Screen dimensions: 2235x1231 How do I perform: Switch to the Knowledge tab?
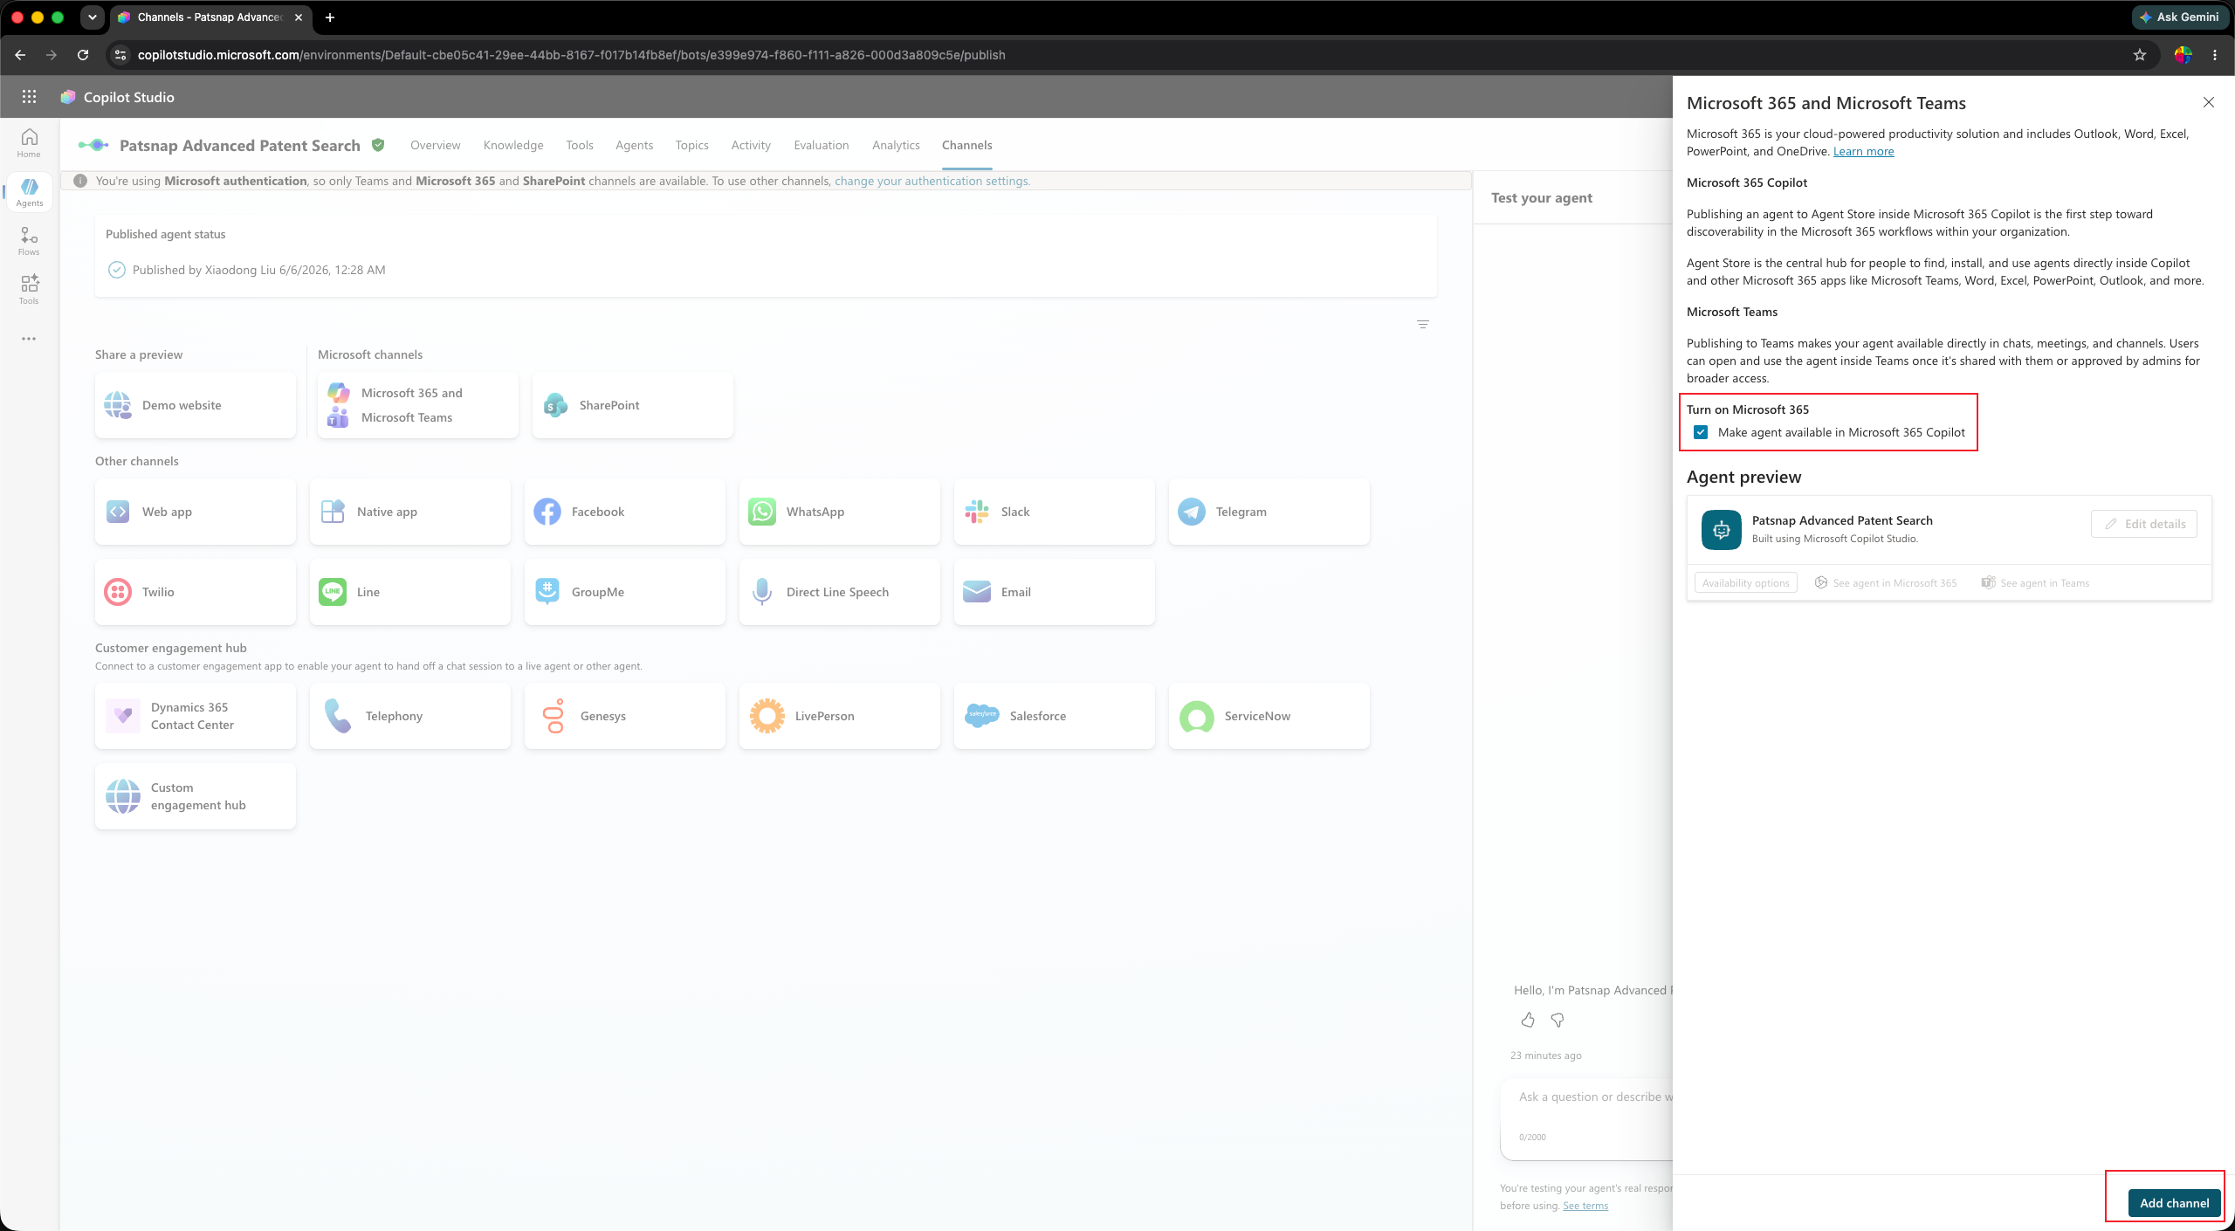[513, 145]
